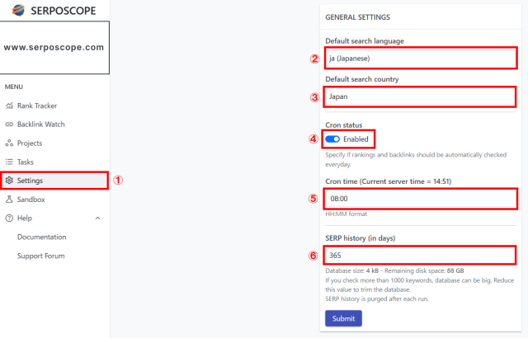Focus the SERP history days field
The height and width of the screenshot is (338, 528).
click(x=421, y=255)
